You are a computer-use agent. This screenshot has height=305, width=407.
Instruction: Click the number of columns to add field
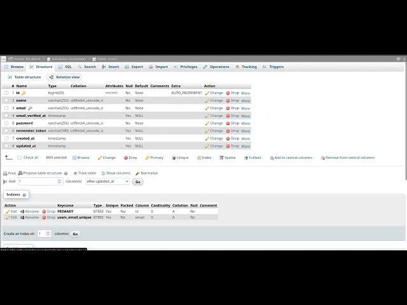coord(40,181)
